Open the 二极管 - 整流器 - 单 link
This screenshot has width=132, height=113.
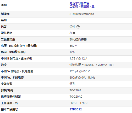[82, 7]
